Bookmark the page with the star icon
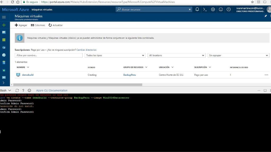Viewport: 271px width, 152px height. point(252,2)
